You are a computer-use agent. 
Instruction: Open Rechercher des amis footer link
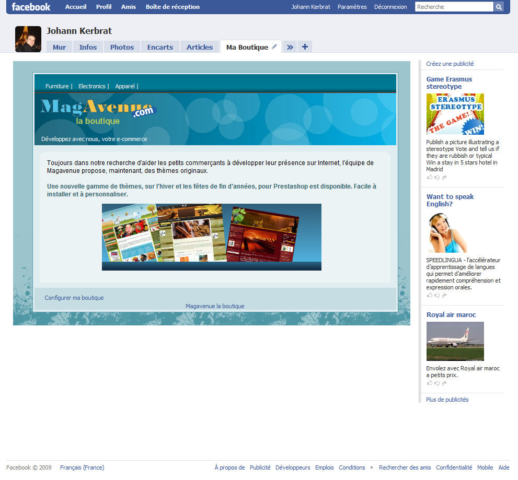point(405,467)
